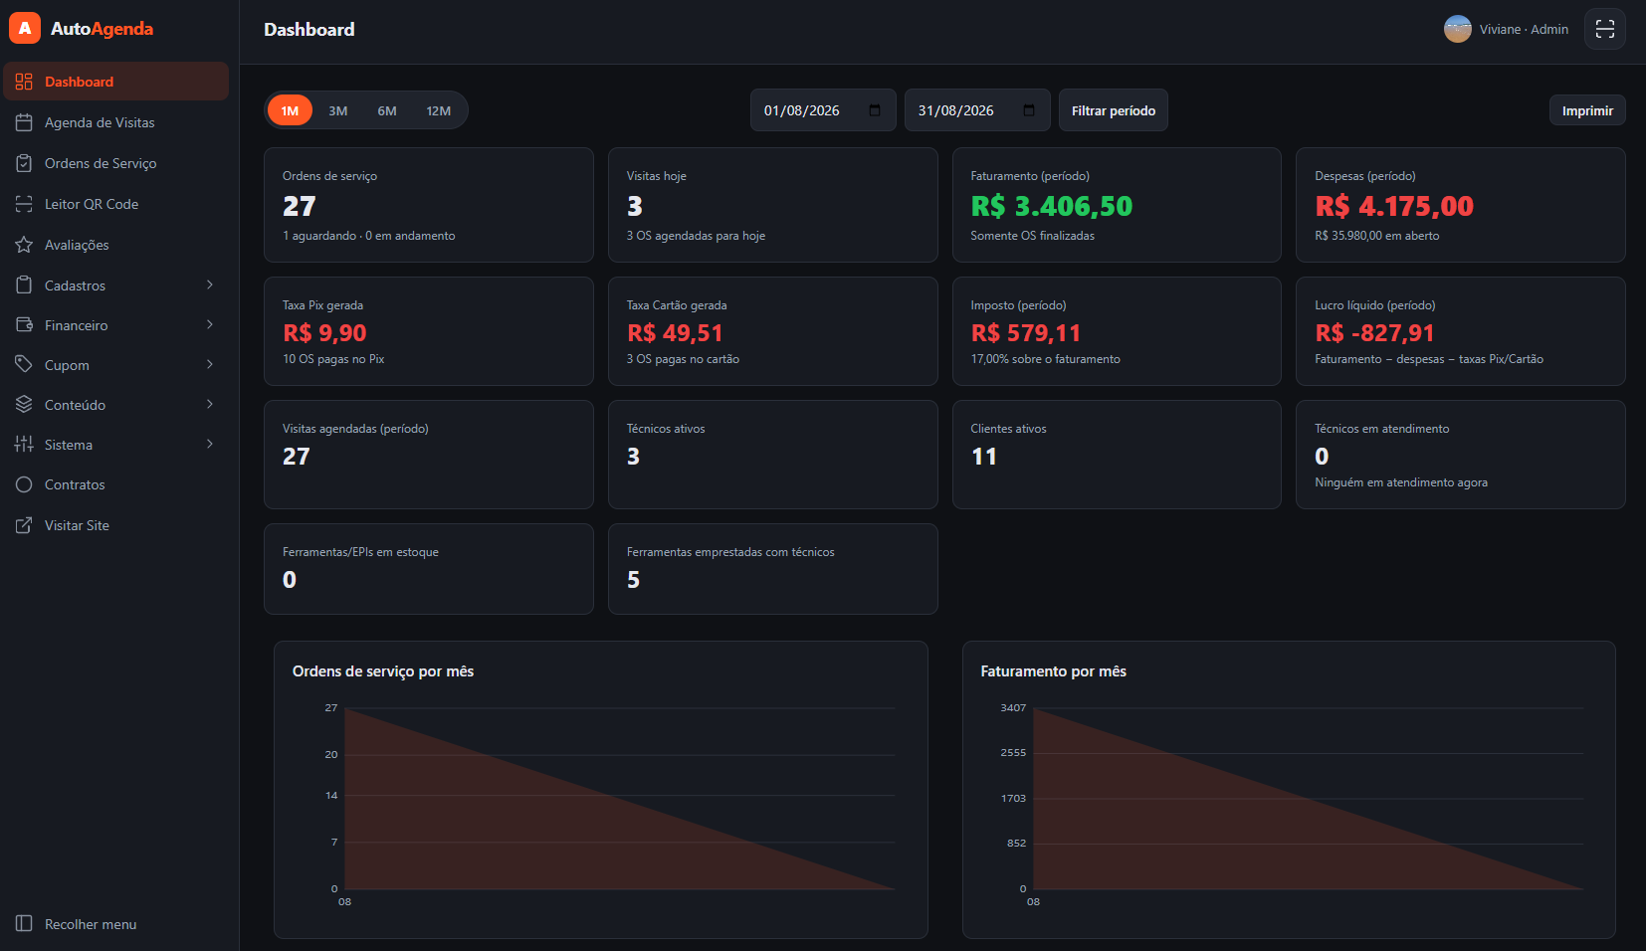Open Contratos menu item

[x=116, y=484]
